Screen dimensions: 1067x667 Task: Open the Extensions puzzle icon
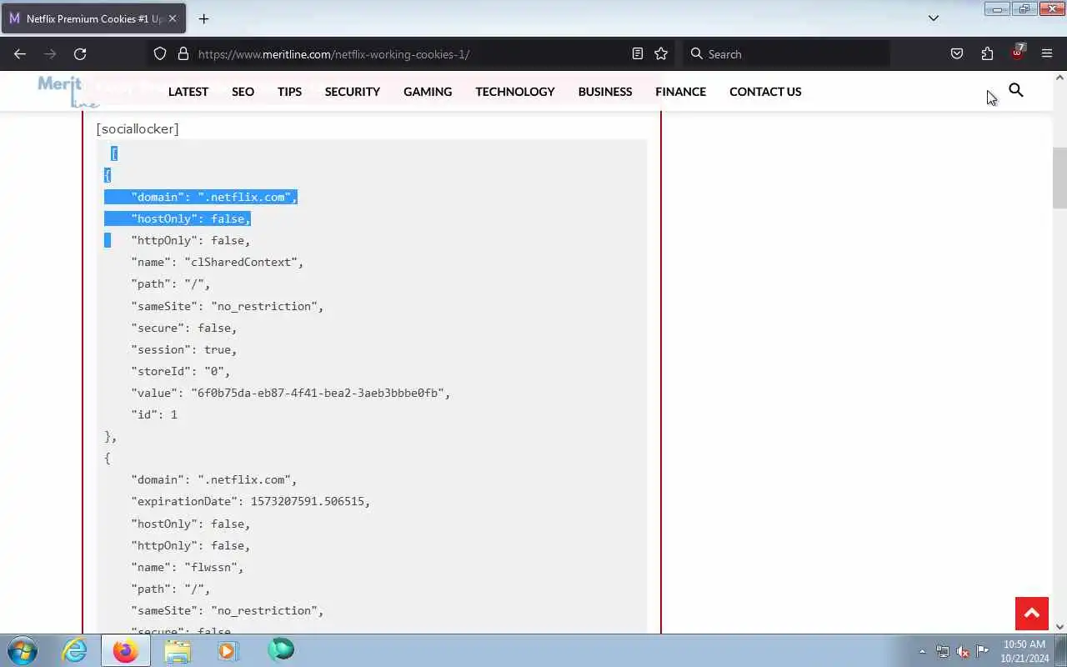[987, 54]
